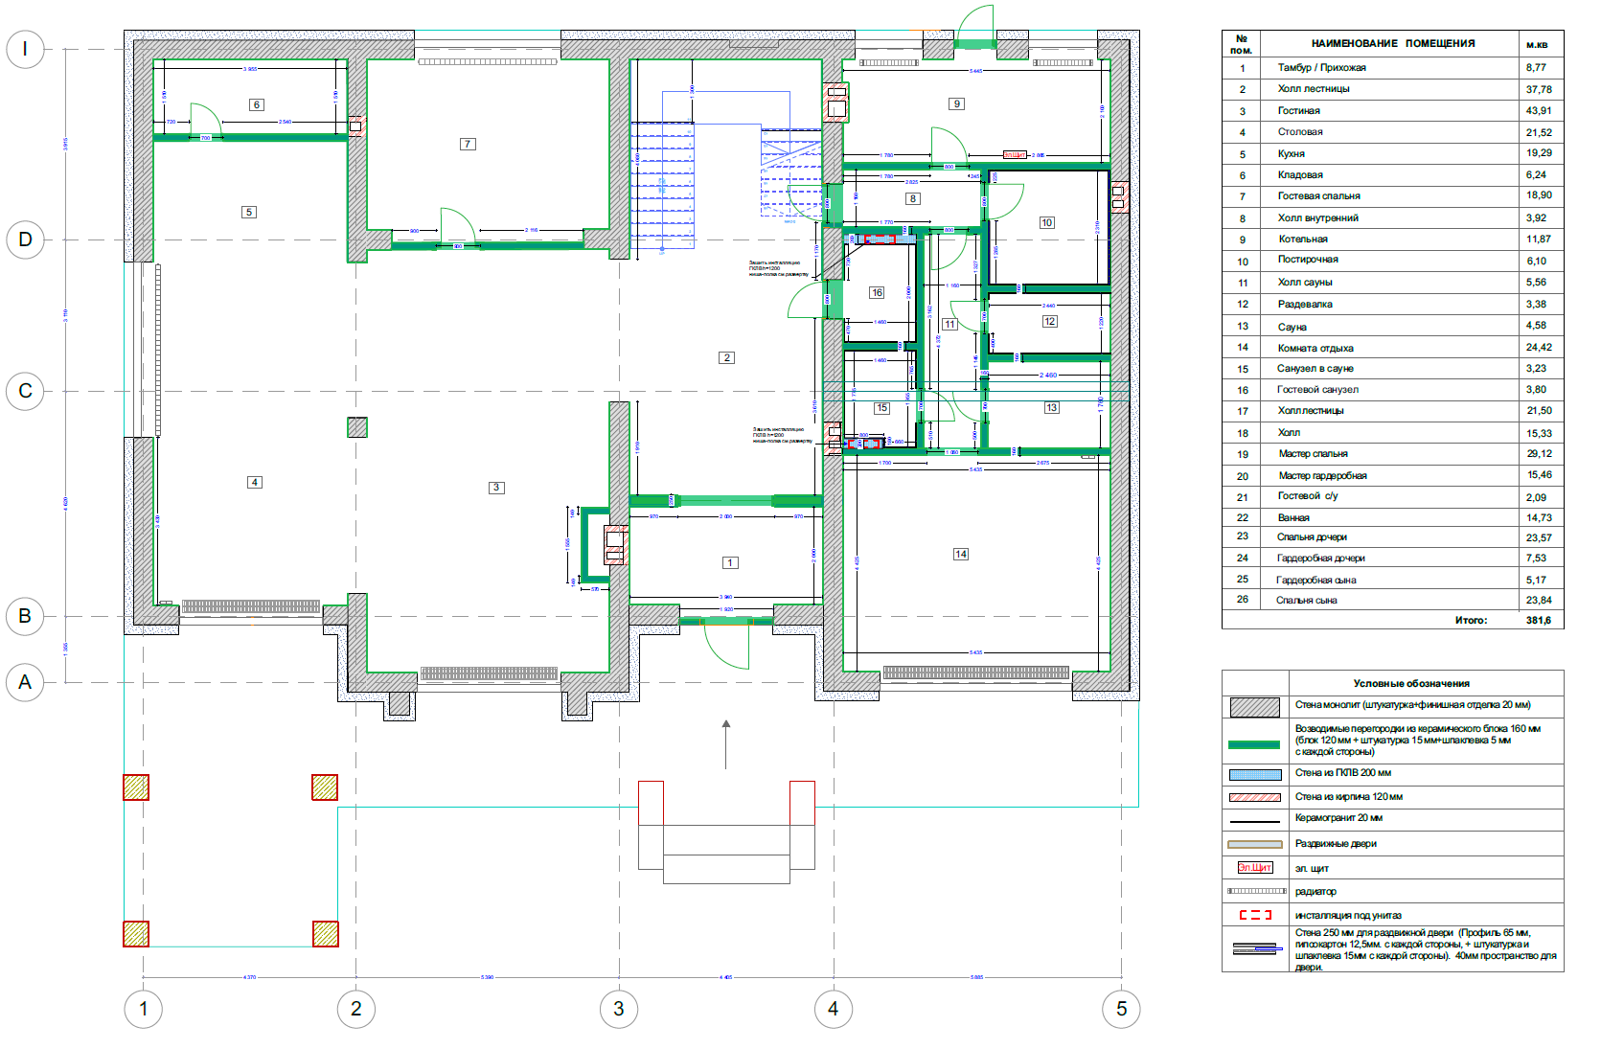Image resolution: width=1624 pixels, height=1049 pixels.
Task: Click the Условные обозначения legend title
Action: pos(1411,683)
